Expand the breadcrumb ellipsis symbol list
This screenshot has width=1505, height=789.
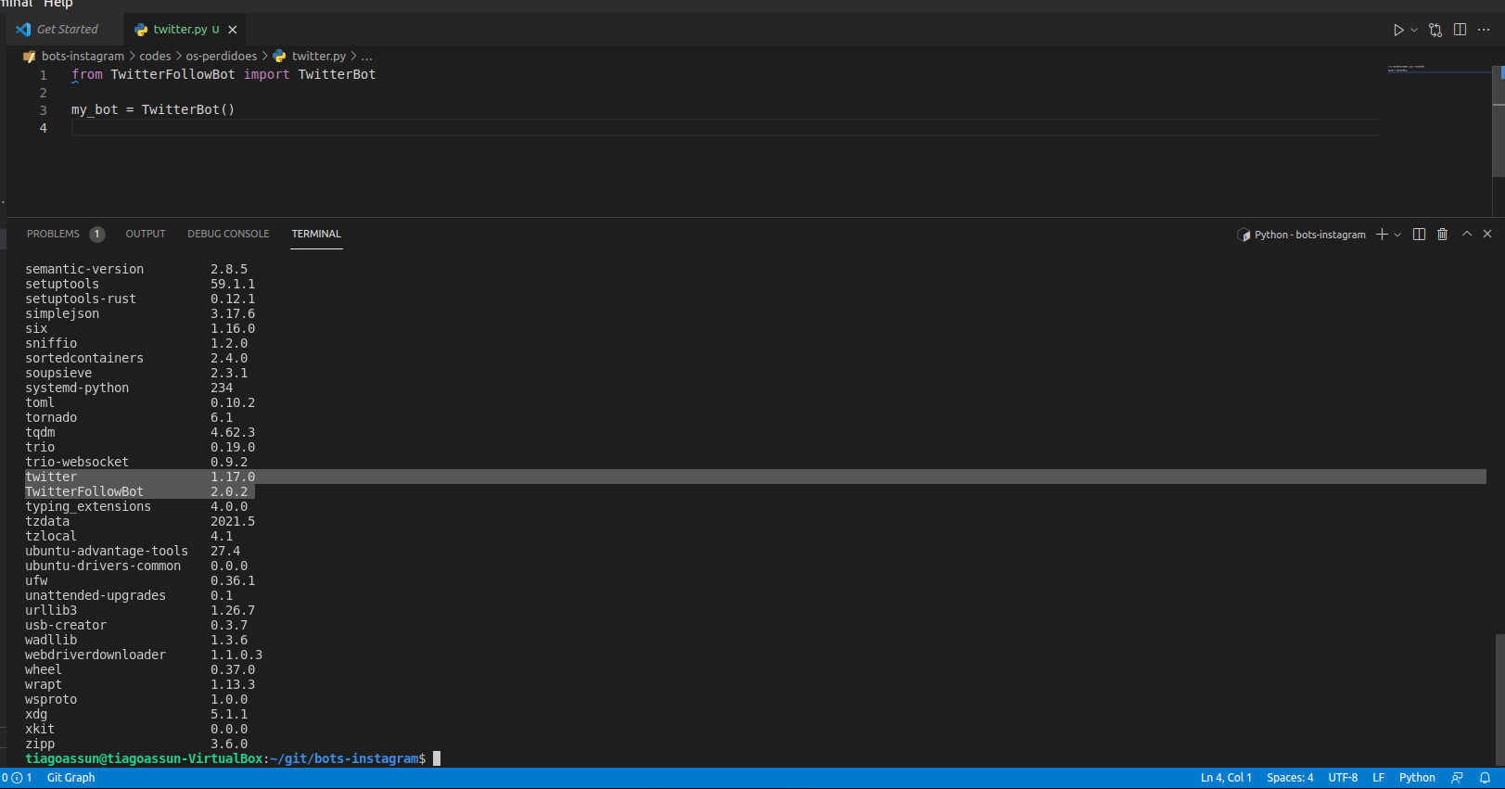366,57
